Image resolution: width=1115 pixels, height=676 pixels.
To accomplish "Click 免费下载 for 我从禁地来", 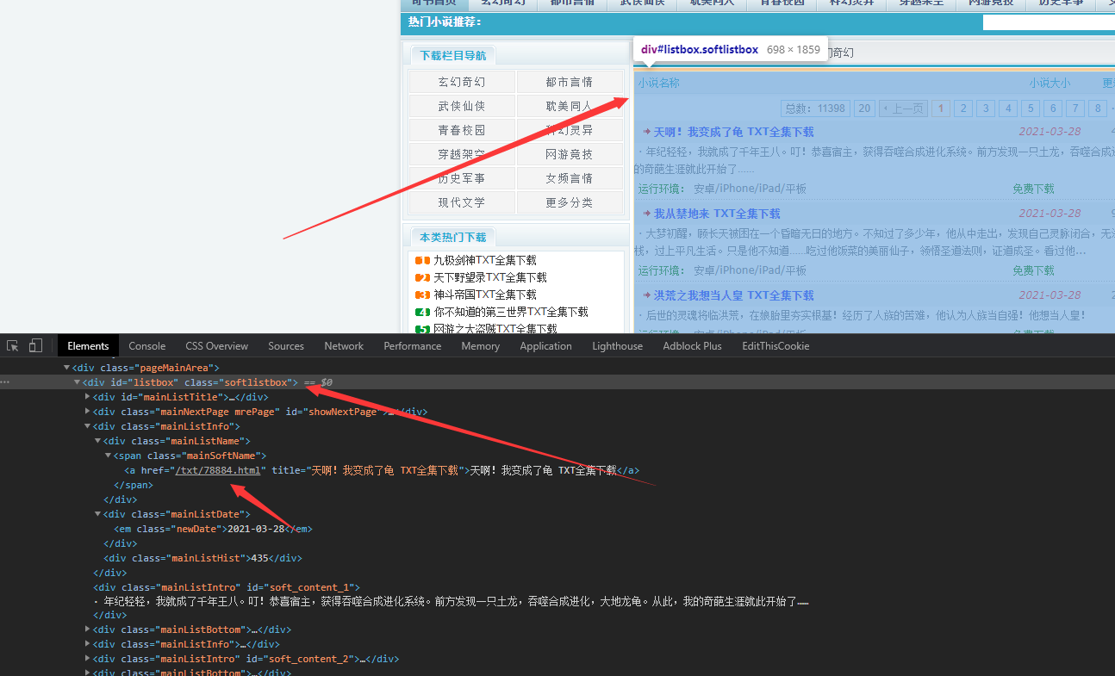I will pyautogui.click(x=1033, y=270).
